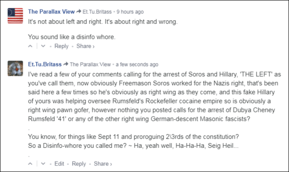
Task: Reply to The Parallax View's comment
Action: tap(61, 46)
